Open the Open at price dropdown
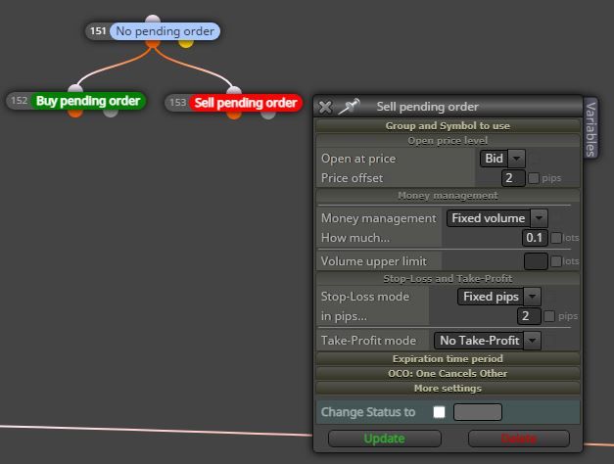Image resolution: width=614 pixels, height=464 pixels. click(502, 159)
